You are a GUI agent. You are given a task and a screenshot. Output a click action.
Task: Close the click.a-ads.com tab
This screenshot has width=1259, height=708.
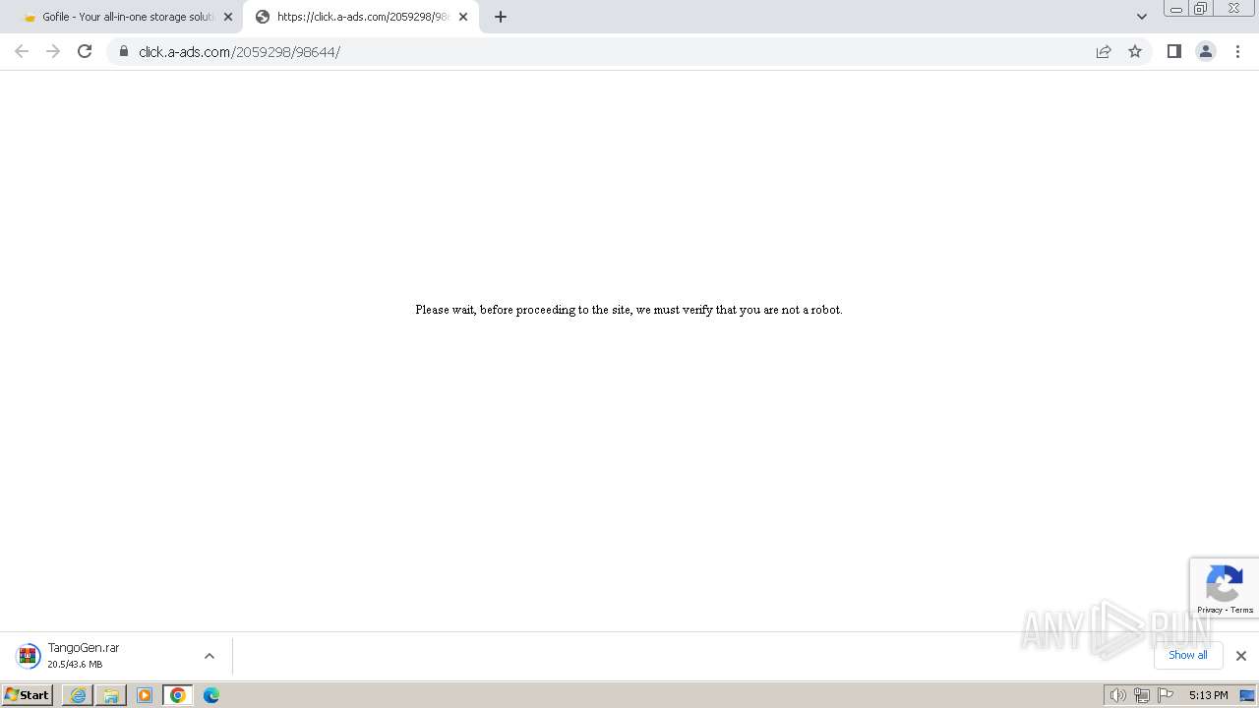tap(463, 17)
